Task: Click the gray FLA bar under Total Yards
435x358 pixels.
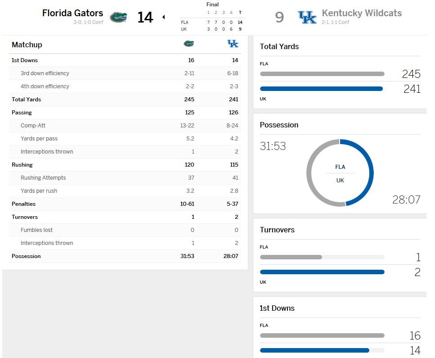Action: coord(322,74)
